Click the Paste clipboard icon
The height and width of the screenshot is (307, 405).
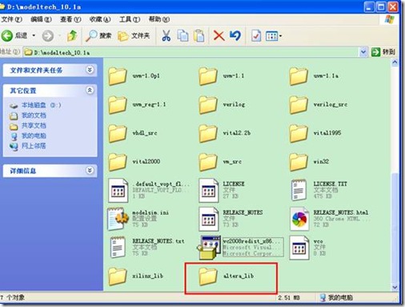pos(199,35)
